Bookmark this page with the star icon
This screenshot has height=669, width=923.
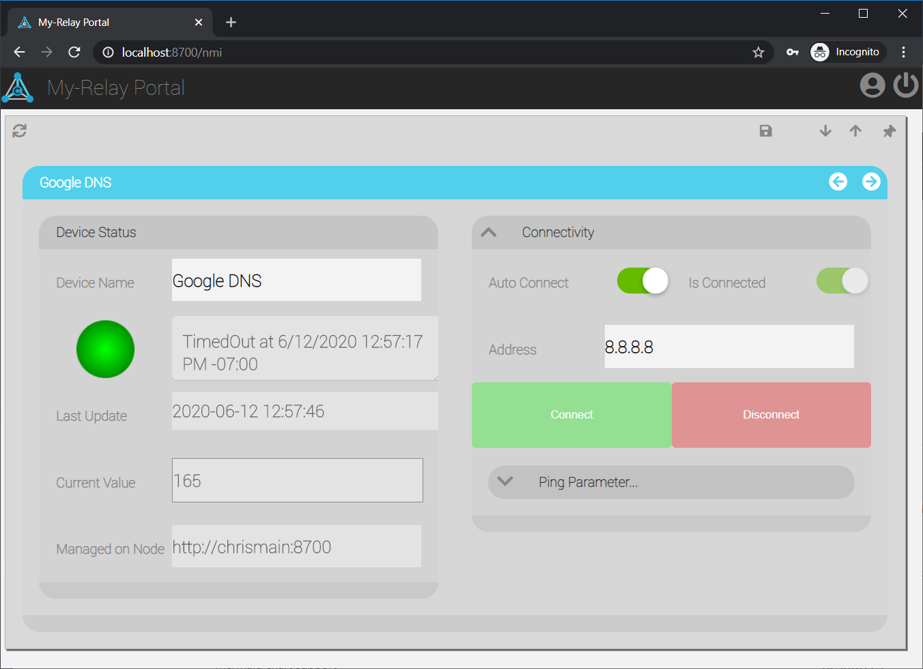pyautogui.click(x=758, y=52)
